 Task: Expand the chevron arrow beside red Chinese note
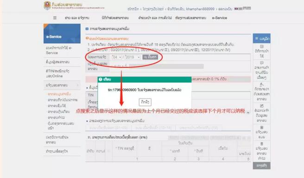pos(248,112)
